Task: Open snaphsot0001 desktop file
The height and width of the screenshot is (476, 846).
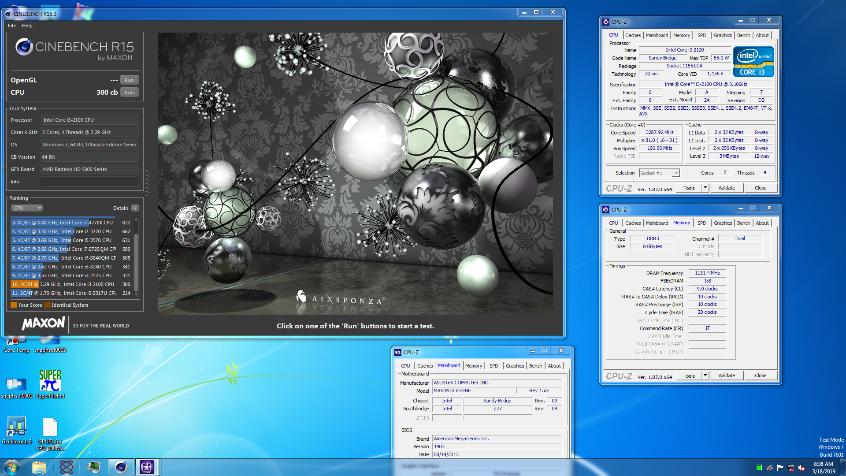Action: tap(16, 387)
